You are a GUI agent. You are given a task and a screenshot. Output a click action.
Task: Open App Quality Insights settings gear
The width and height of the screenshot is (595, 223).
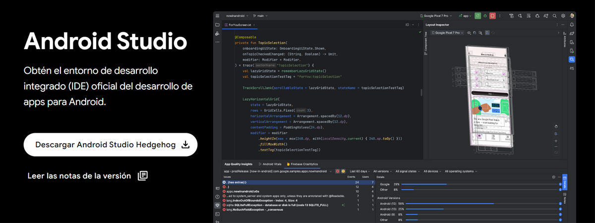pyautogui.click(x=553, y=177)
